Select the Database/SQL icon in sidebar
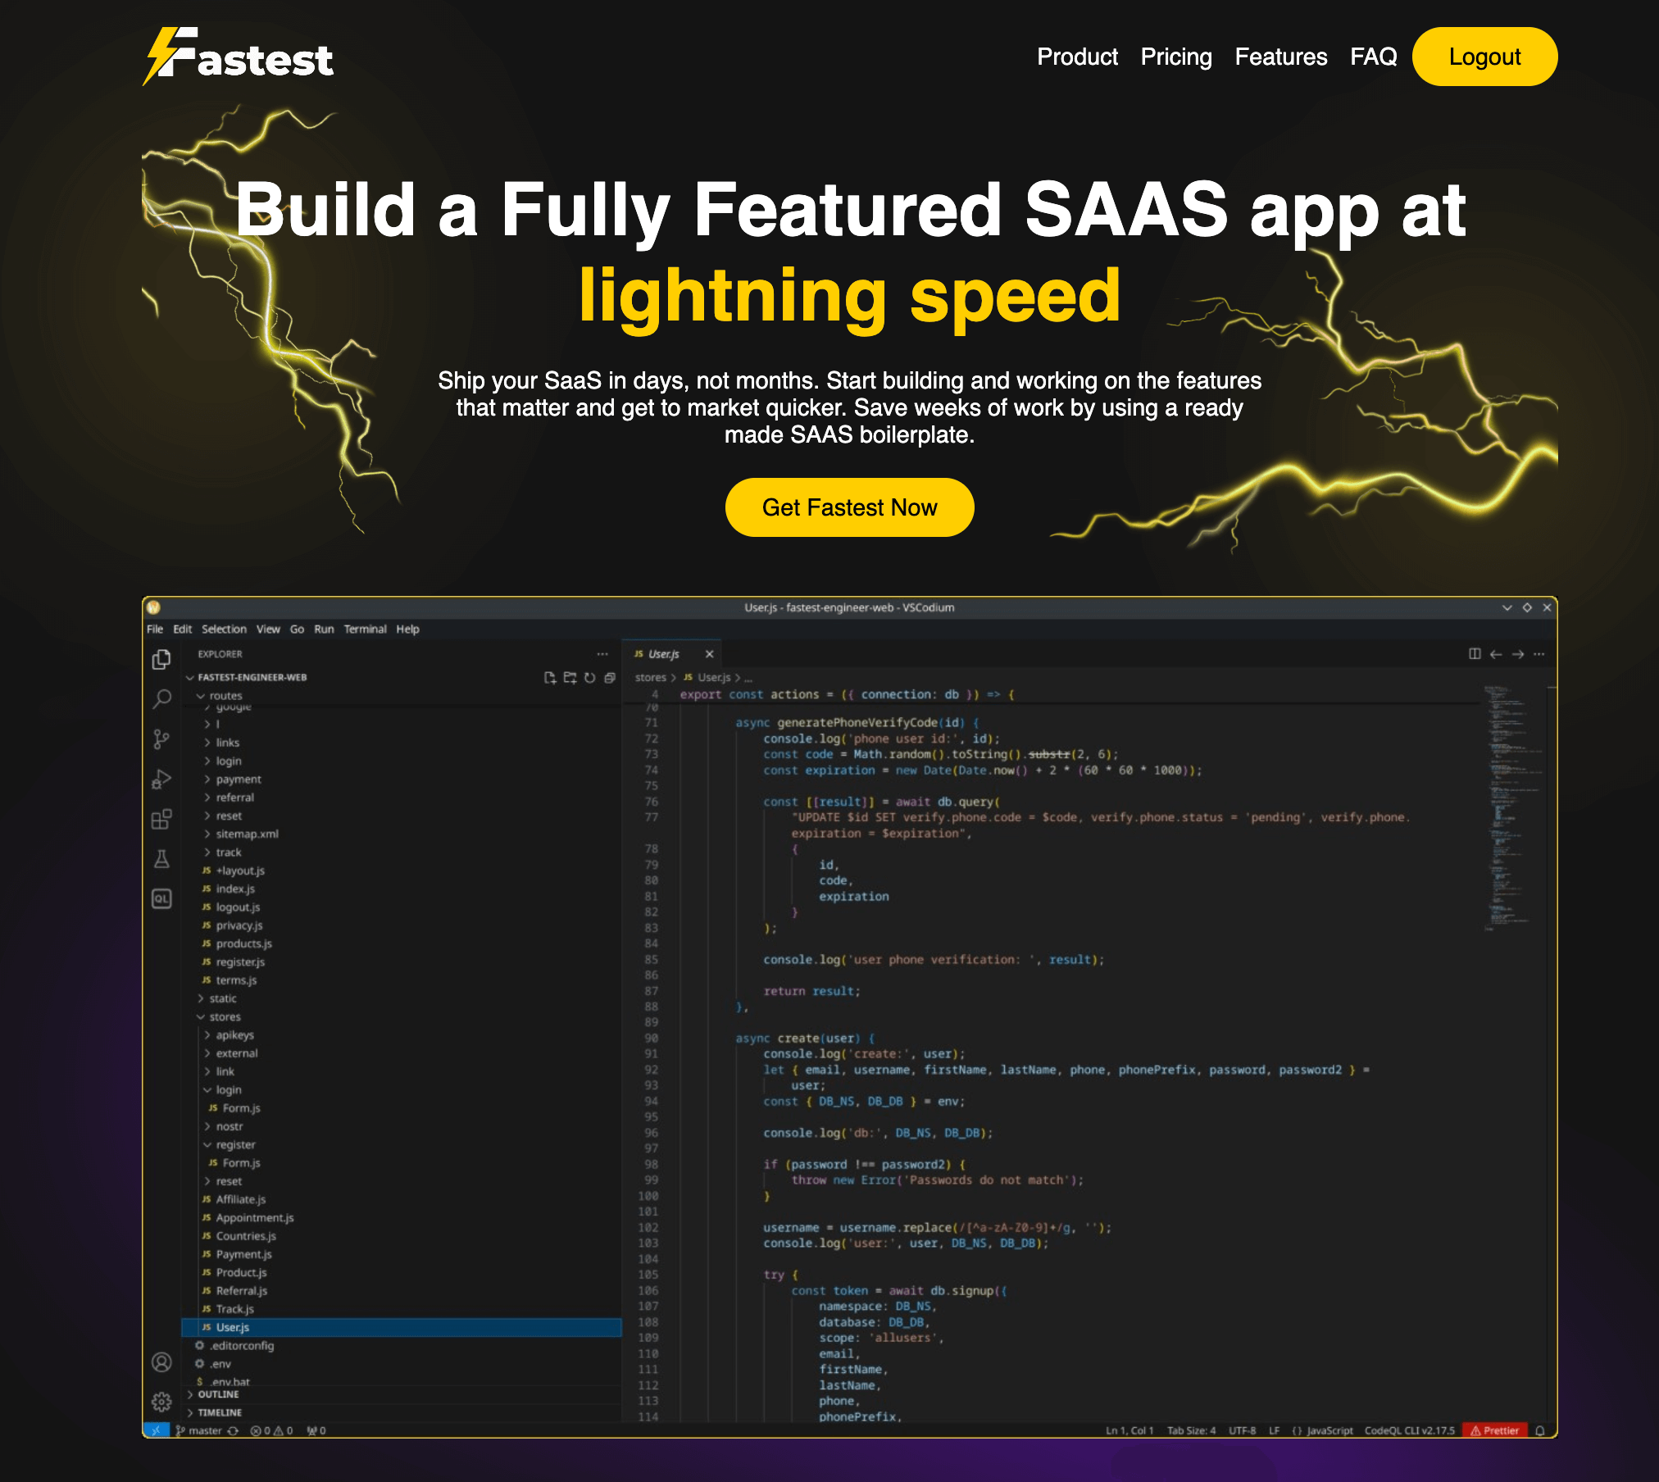The width and height of the screenshot is (1659, 1482). pos(161,897)
